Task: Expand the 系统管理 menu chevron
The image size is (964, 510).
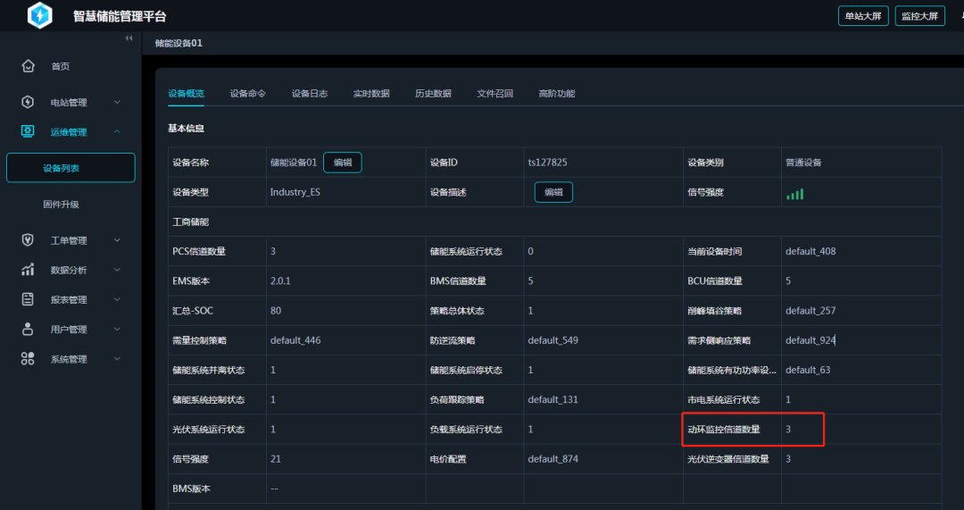Action: click(117, 359)
